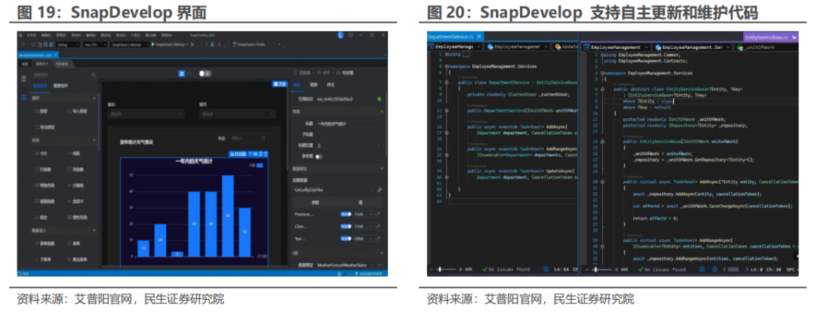Click the calendar icon in the year input

tap(263, 138)
